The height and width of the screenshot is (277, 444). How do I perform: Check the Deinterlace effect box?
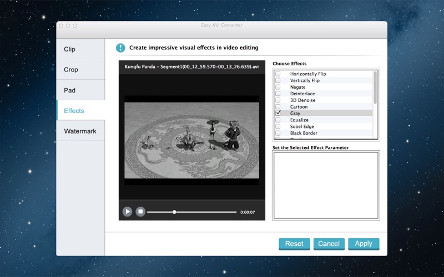click(x=278, y=94)
